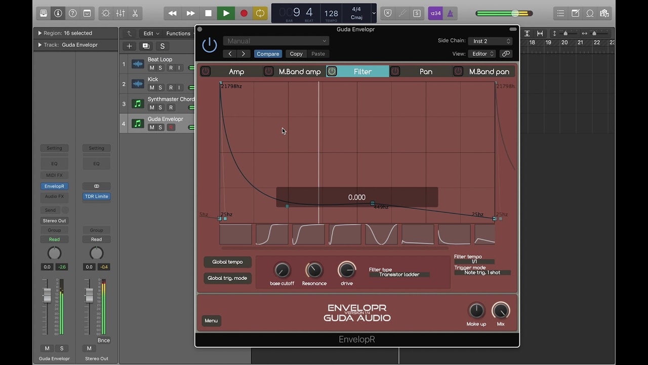Open the Loop Browser icon
Viewport: 648px width, 365px height.
(590, 13)
